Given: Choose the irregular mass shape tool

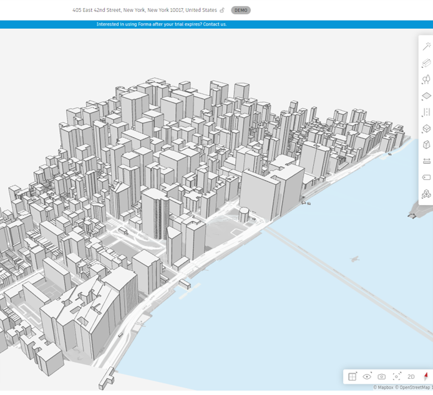Looking at the screenshot, I should (x=427, y=145).
